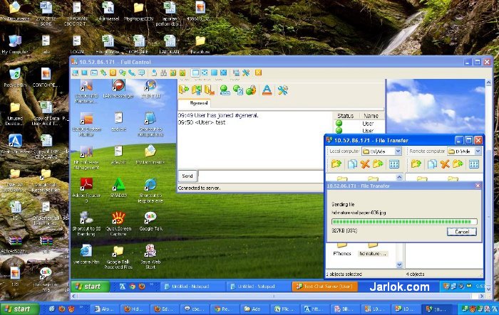Open the Ade folder button on local taskbar
The image size is (499, 315).
(x=255, y=309)
